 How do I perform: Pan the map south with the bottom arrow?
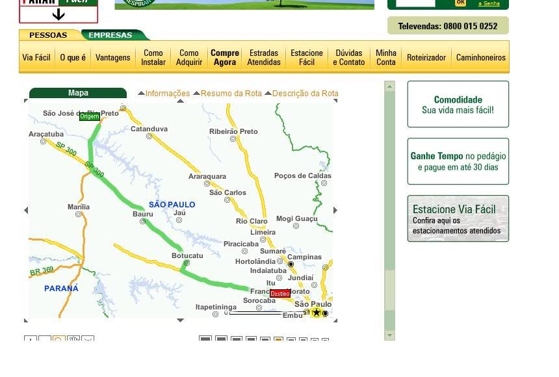(x=181, y=320)
